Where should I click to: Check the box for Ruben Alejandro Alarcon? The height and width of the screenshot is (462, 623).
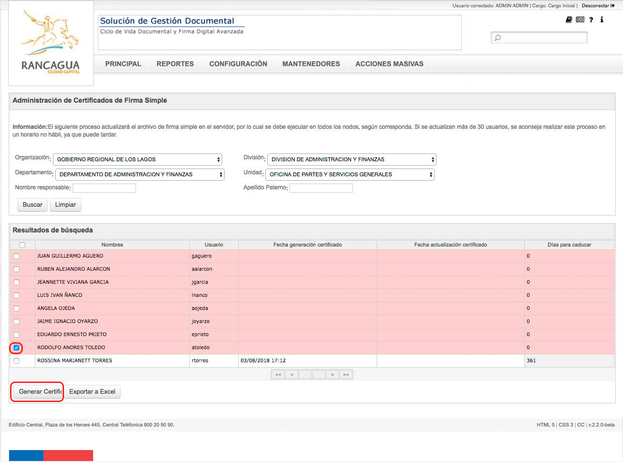click(16, 269)
